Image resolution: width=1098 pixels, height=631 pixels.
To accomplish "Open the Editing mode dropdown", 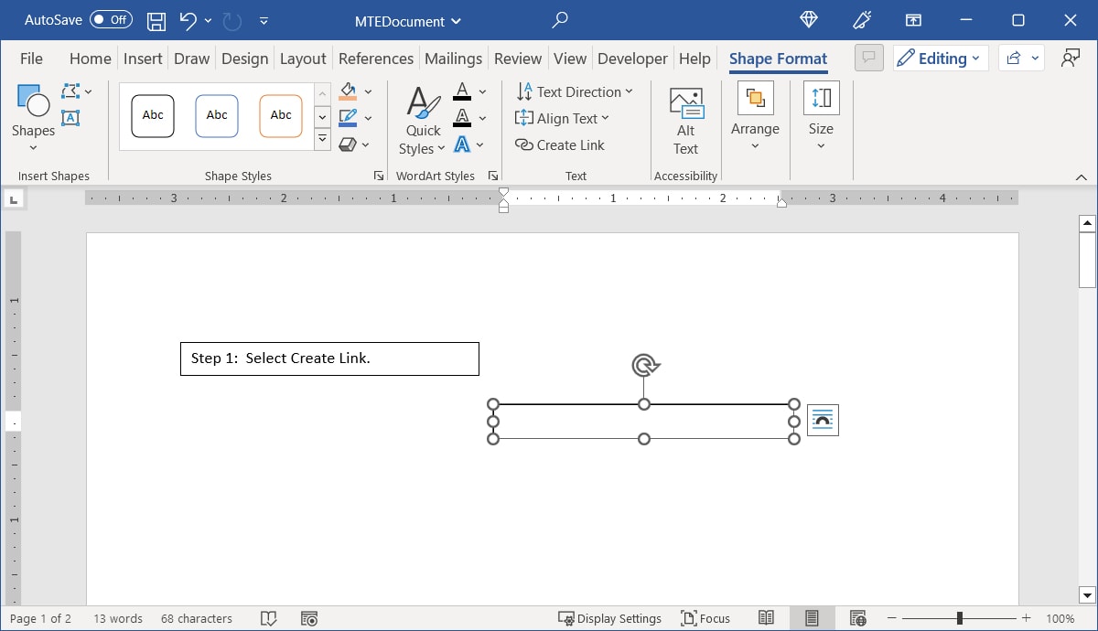I will click(940, 59).
